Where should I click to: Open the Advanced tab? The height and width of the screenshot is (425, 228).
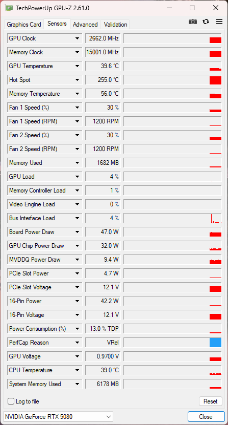tap(85, 25)
